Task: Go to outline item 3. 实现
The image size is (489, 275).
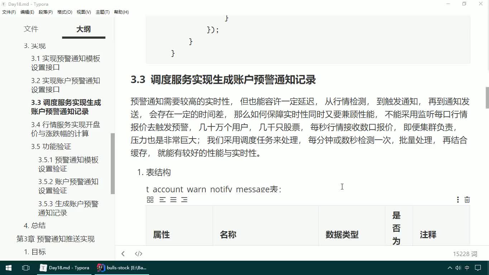Action: 35,46
